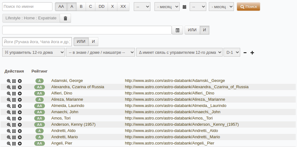Click the calendar icon between date fields
Image resolution: width=297 pixels, height=147 pixels.
(184, 7)
